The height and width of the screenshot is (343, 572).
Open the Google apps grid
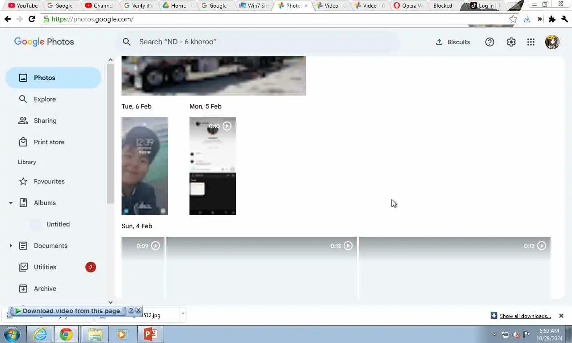pos(531,42)
